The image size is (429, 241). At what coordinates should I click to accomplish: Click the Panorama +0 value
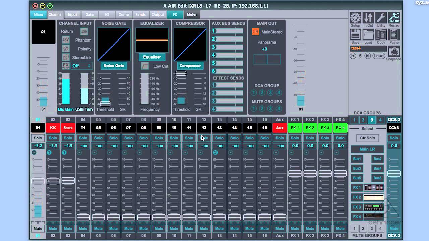click(x=264, y=49)
